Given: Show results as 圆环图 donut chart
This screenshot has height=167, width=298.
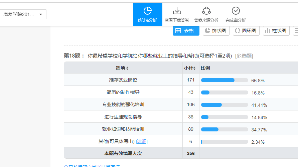Looking at the screenshot, I should tap(246, 31).
